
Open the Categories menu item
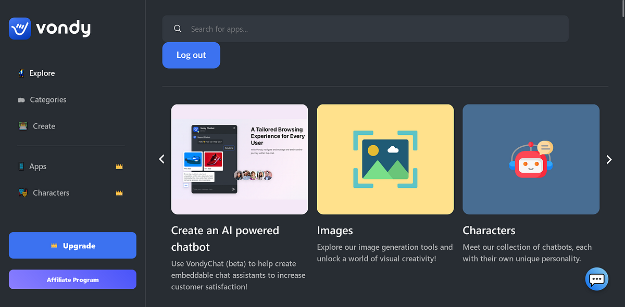[48, 99]
